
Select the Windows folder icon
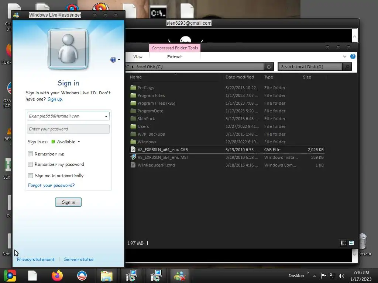click(133, 141)
